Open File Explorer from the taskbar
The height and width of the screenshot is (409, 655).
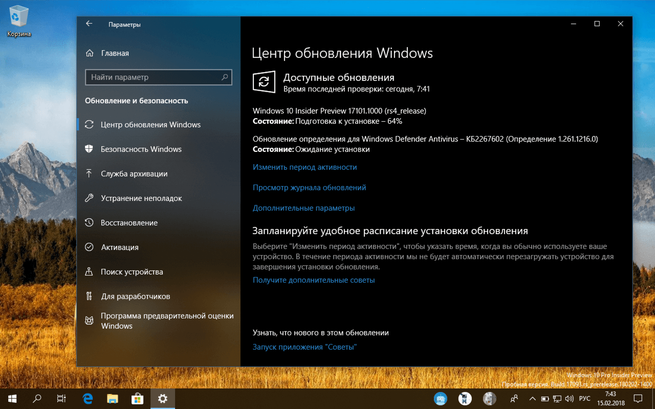pos(113,398)
